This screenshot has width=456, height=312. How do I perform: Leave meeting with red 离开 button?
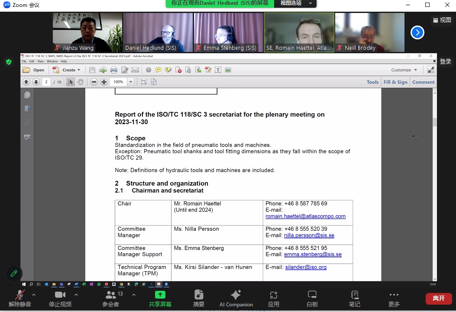coord(439,298)
